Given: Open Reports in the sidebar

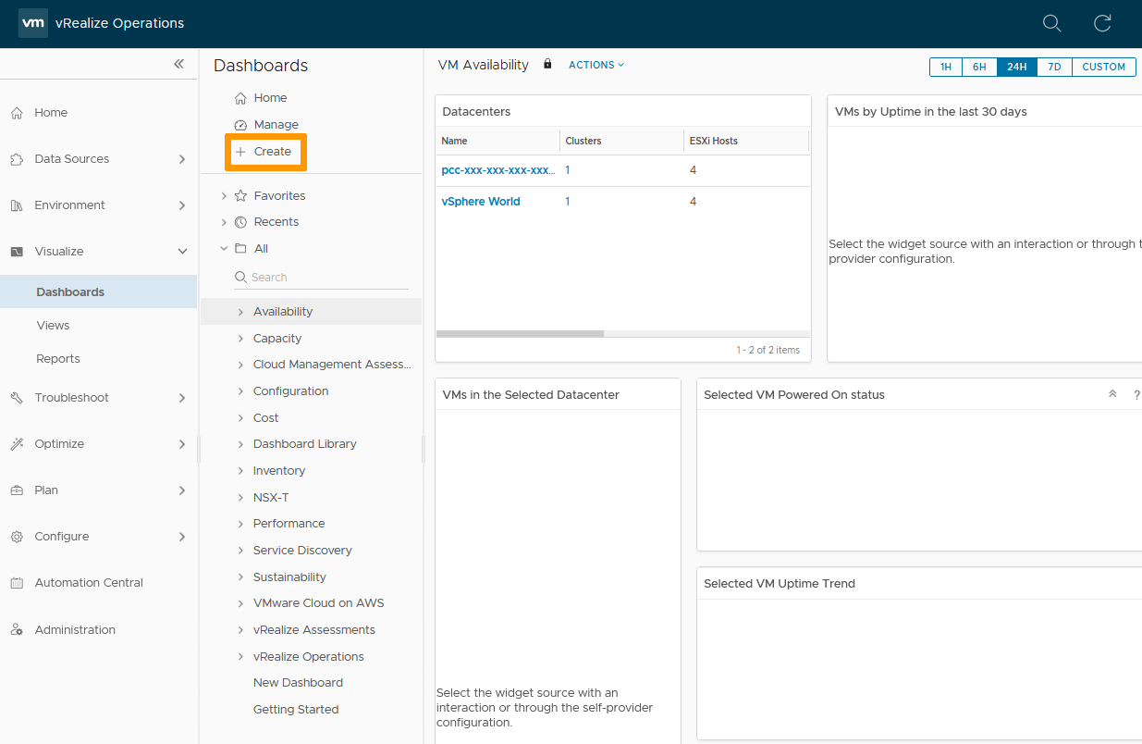Looking at the screenshot, I should [58, 359].
